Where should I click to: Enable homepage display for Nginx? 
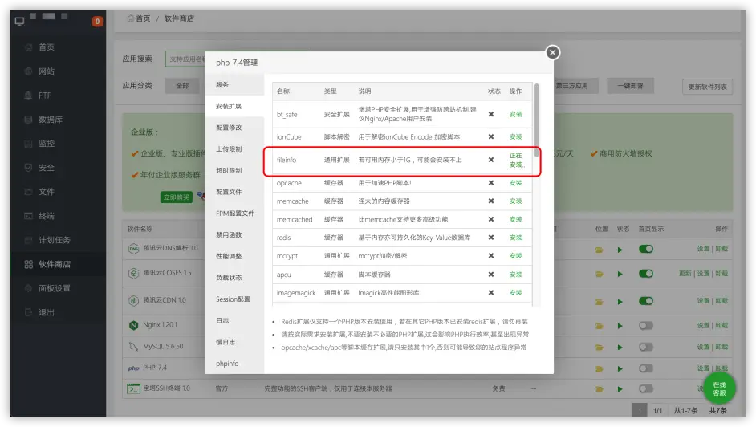[x=645, y=326]
